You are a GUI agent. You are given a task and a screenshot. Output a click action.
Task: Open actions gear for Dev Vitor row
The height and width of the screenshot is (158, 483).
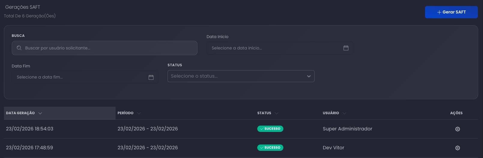[x=457, y=148]
